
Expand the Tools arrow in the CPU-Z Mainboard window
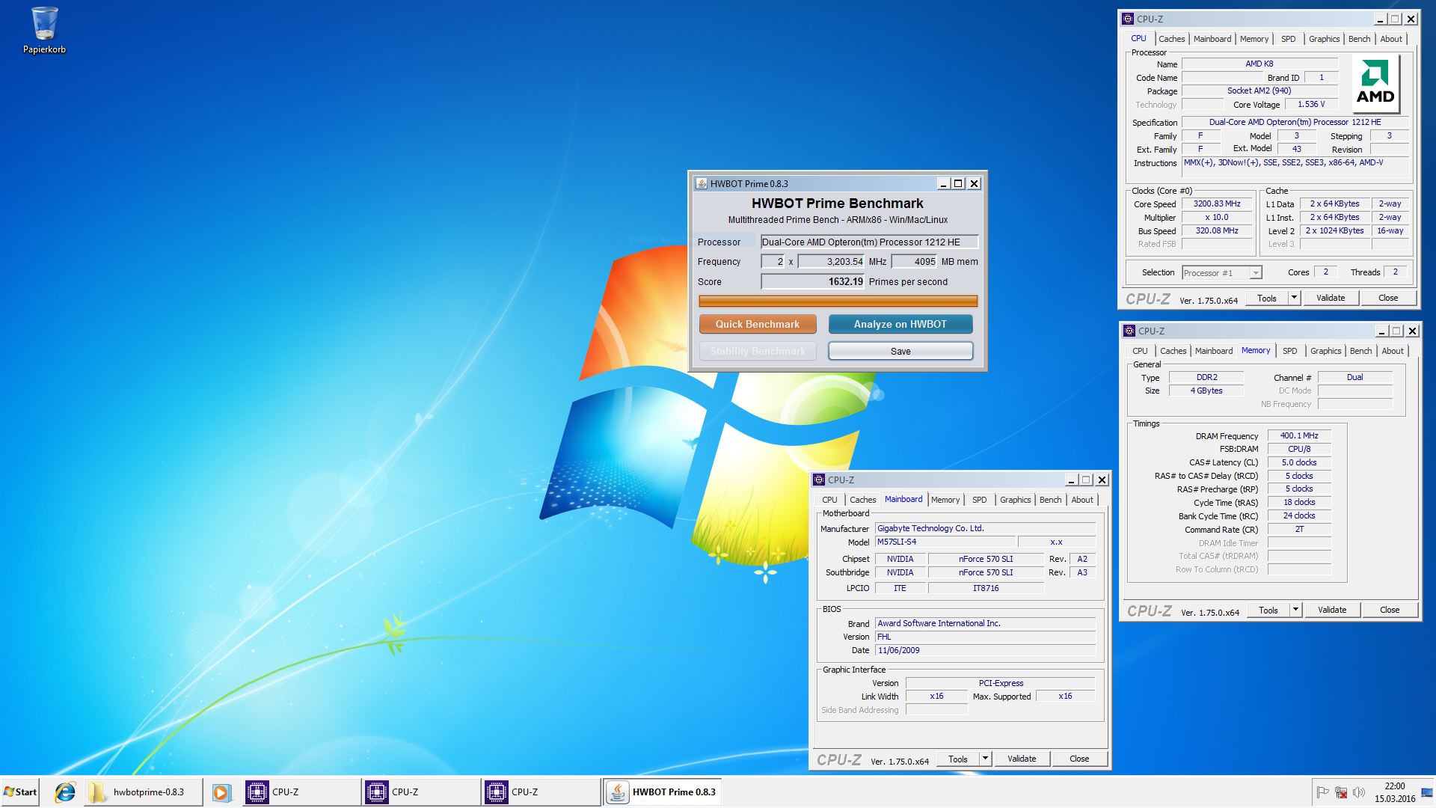tap(985, 759)
